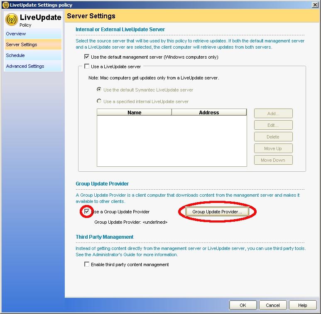Viewport: 321px width, 314px height.
Task: Click the Add... button
Action: coord(273,114)
